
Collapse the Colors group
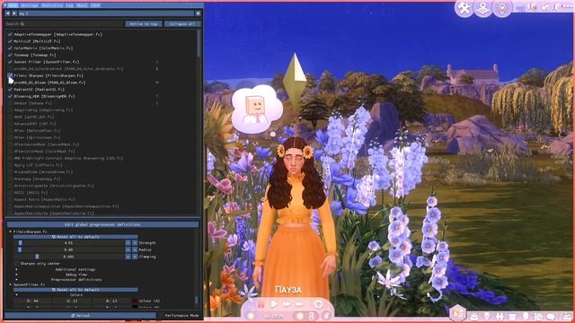click(x=16, y=295)
